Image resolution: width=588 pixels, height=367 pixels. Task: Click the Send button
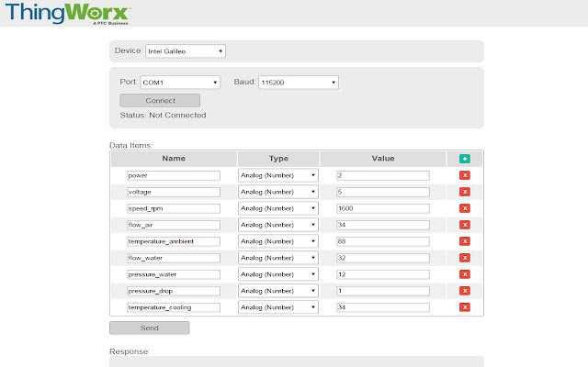pyautogui.click(x=149, y=328)
